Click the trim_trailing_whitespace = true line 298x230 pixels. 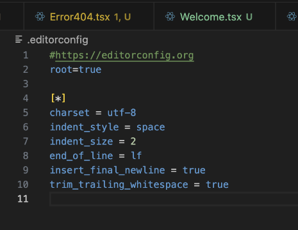139,185
